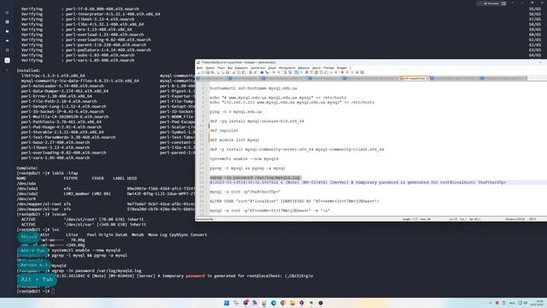Expand the hidden system tray icons chevron
This screenshot has width=547, height=308.
(490, 303)
